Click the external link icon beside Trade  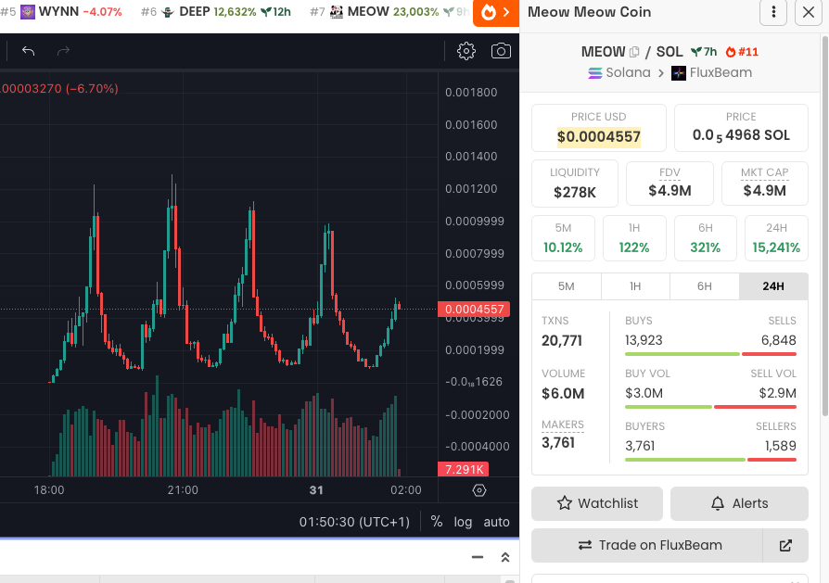click(785, 546)
